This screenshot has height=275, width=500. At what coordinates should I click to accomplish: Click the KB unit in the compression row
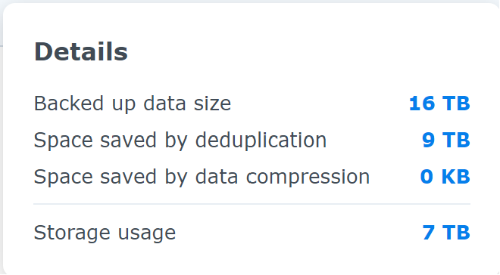(456, 177)
